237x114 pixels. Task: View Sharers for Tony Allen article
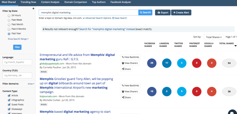(x=130, y=92)
